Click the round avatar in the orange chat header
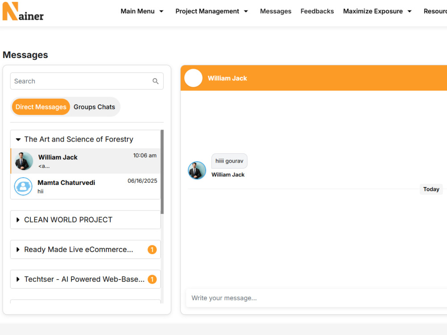Viewport: 447px width, 335px height. point(193,78)
